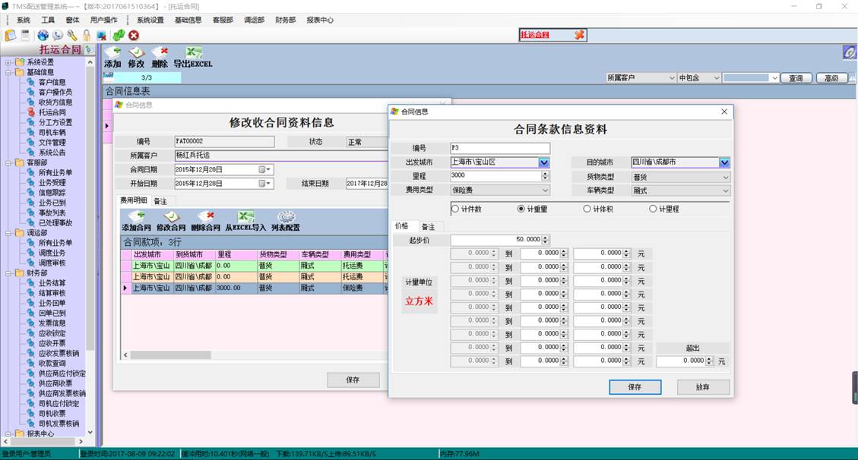
Task: Expand the 所属客户 filter dropdown
Action: click(671, 78)
